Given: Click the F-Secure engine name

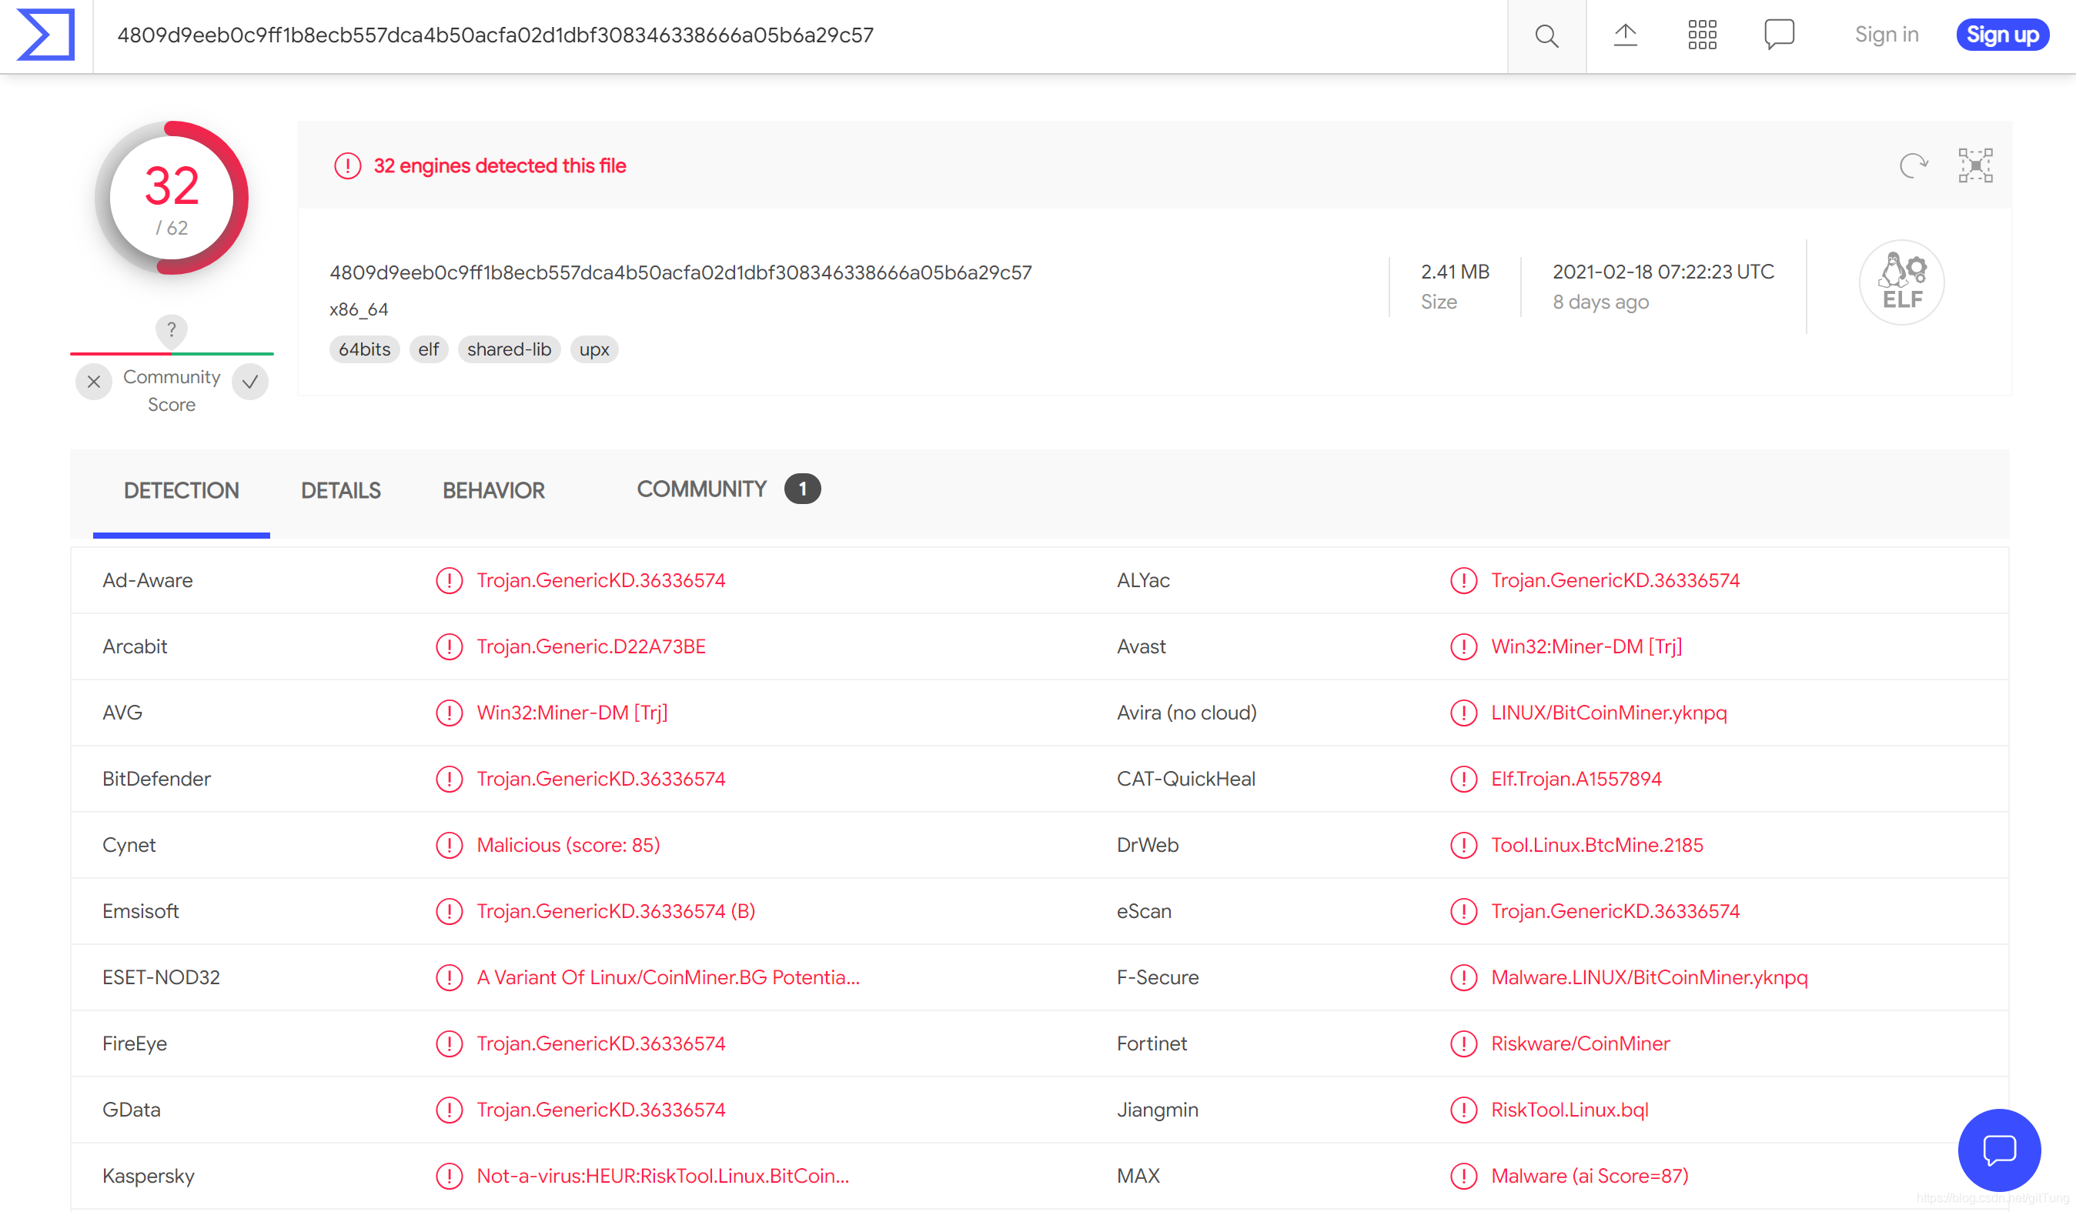Looking at the screenshot, I should pyautogui.click(x=1157, y=977).
